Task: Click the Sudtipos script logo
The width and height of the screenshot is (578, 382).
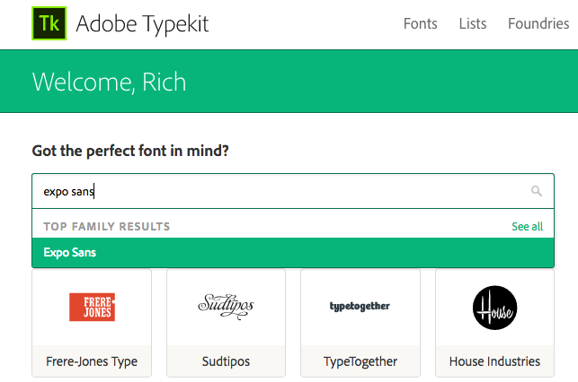Action: 226,307
